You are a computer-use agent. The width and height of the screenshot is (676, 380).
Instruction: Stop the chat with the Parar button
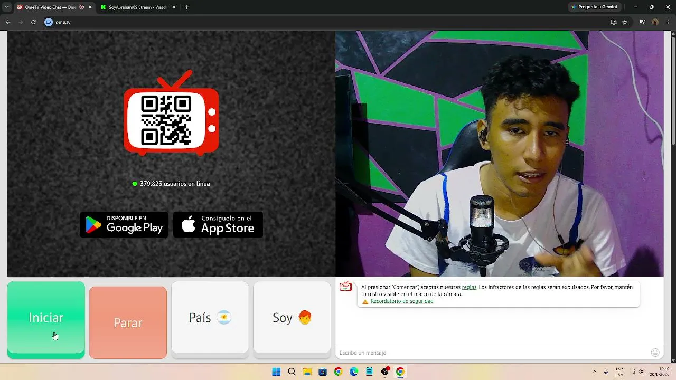pyautogui.click(x=128, y=322)
